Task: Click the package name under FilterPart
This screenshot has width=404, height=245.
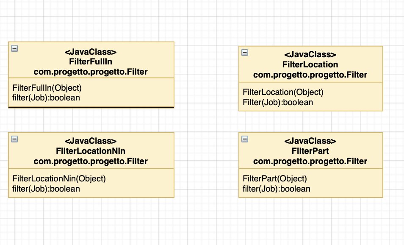Action: tap(310, 161)
